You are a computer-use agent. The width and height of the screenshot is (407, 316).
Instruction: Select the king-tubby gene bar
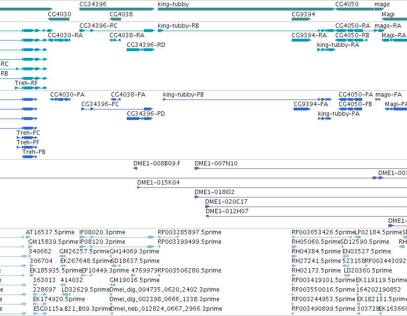pyautogui.click(x=246, y=9)
